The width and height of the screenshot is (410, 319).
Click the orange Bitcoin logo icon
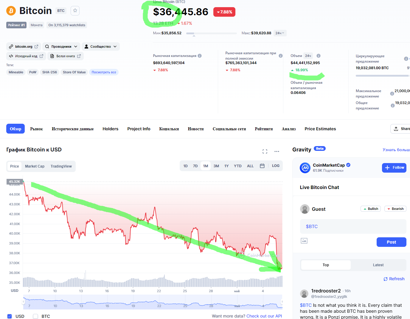pyautogui.click(x=11, y=11)
